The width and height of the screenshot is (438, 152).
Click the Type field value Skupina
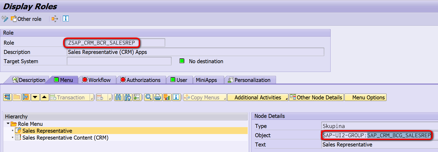pos(380,126)
